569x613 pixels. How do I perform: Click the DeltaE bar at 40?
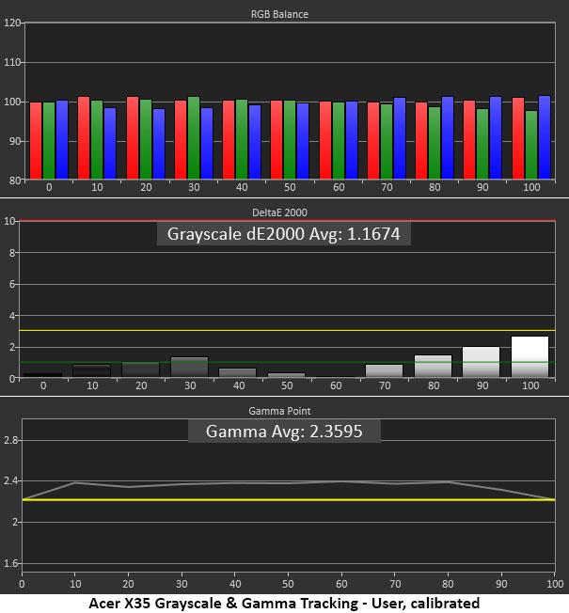pos(237,372)
